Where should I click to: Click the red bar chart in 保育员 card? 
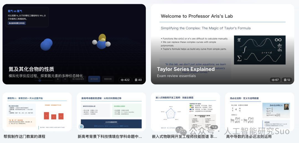click(54, 115)
